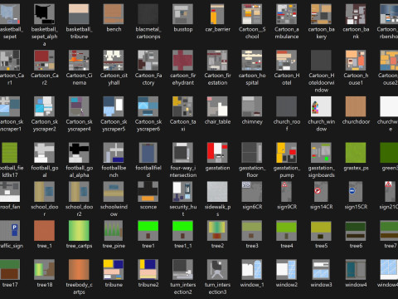Select the Cartoon_School texture
Viewport: 398px width, 299px height.
click(252, 14)
